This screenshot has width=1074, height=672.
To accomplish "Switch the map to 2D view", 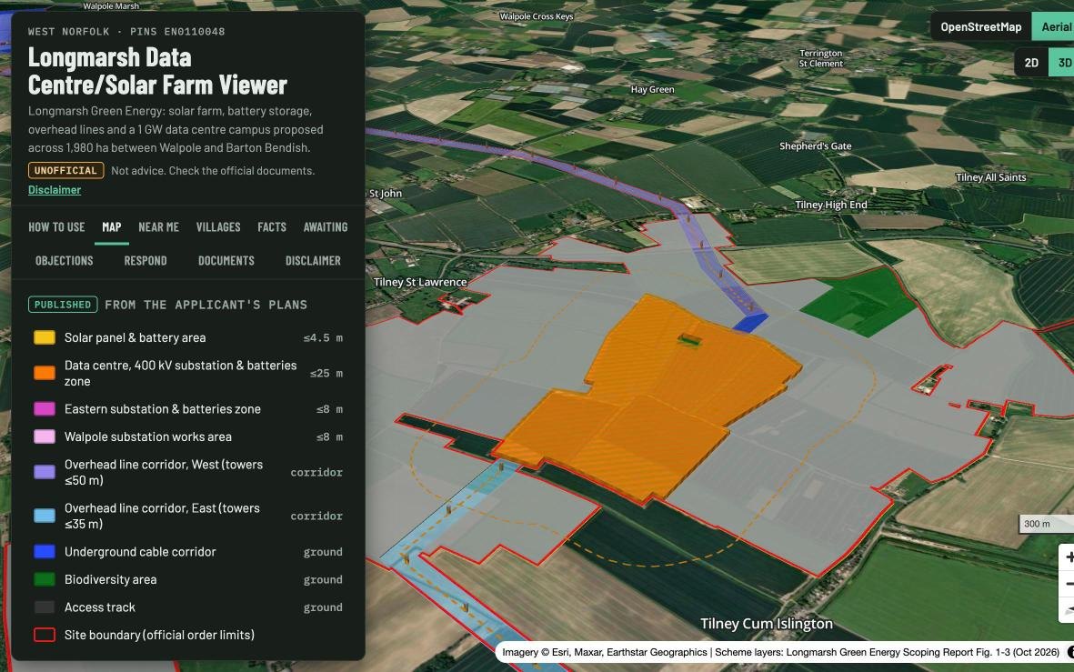I will (x=1031, y=63).
